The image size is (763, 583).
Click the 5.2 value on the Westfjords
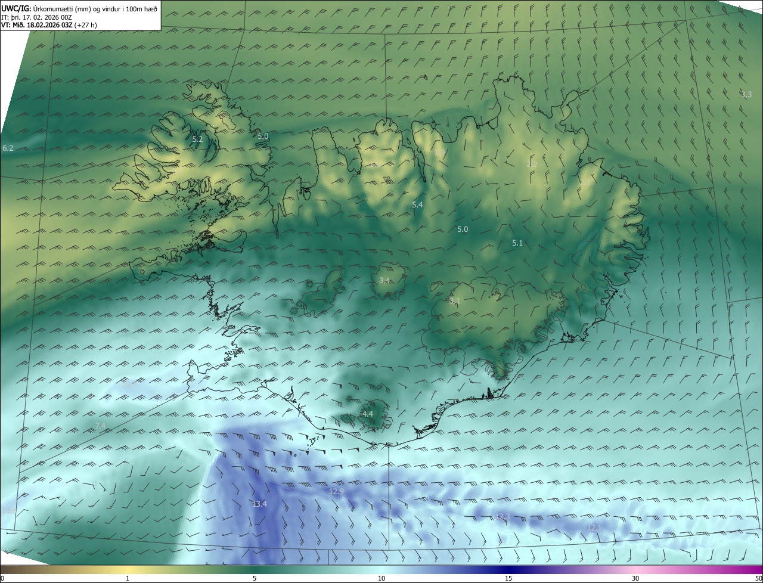coord(197,139)
